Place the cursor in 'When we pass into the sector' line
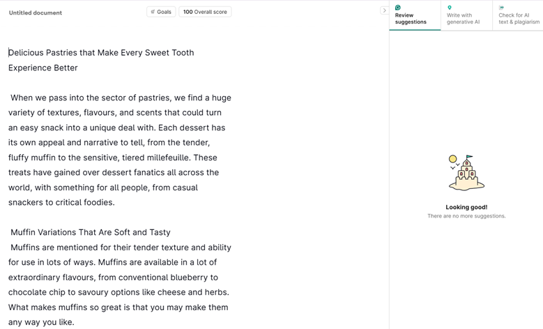This screenshot has height=329, width=543. click(x=121, y=98)
